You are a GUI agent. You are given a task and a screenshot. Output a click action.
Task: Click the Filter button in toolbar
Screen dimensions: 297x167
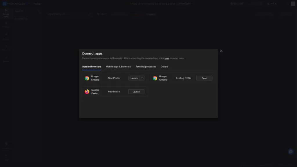click(x=102, y=14)
